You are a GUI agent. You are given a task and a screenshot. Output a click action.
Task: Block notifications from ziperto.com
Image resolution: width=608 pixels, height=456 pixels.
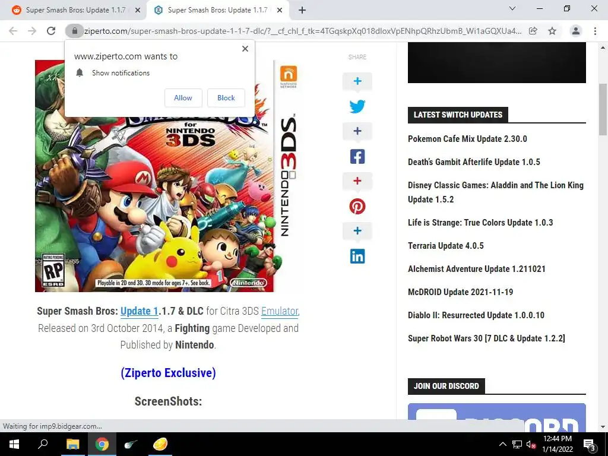tap(226, 98)
